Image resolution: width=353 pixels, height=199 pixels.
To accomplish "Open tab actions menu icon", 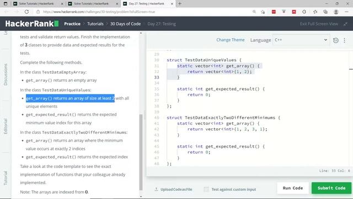I will (x=6, y=4).
